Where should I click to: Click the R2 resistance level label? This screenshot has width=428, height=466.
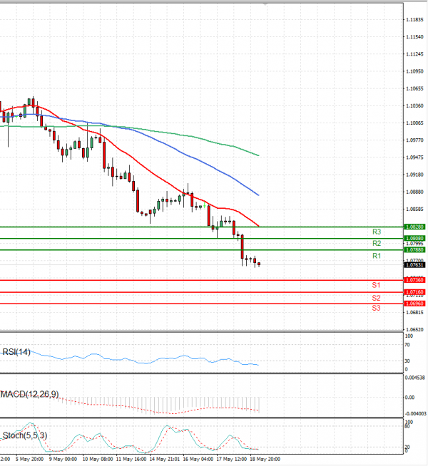[x=377, y=244]
